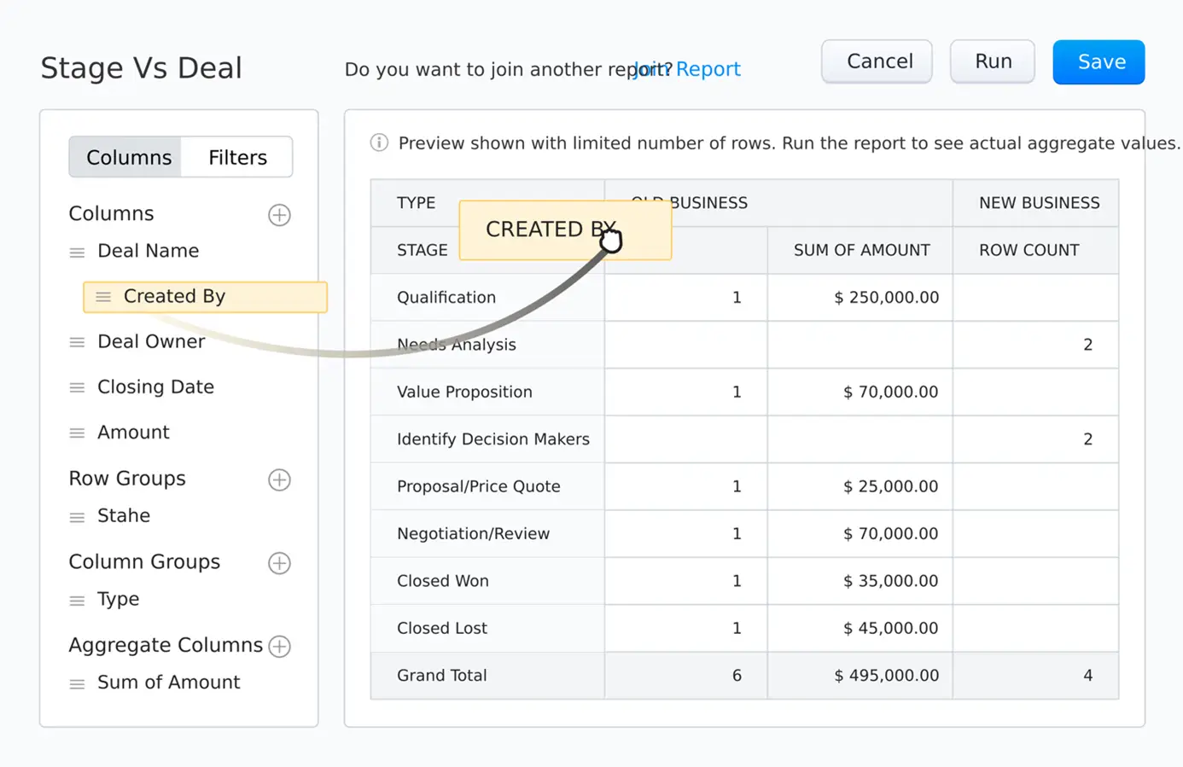Select the Type column group item
Viewport: 1183px width, 767px height.
tap(118, 600)
